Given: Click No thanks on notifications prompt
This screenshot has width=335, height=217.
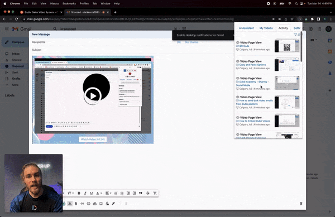Looking at the screenshot, I should tap(192, 42).
